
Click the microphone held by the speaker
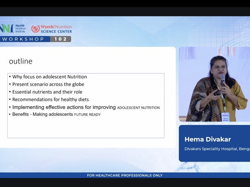tap(223, 79)
